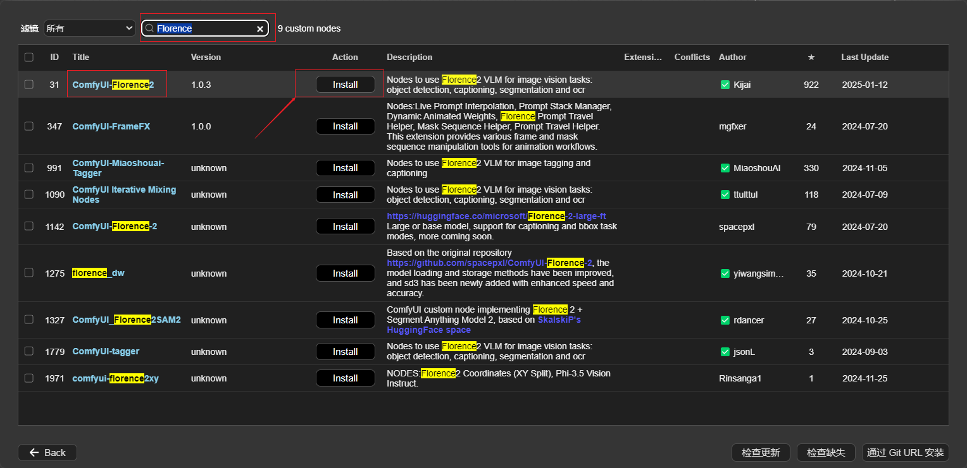The height and width of the screenshot is (468, 967).
Task: Click 通过 Git URL 安装 button
Action: tap(906, 452)
